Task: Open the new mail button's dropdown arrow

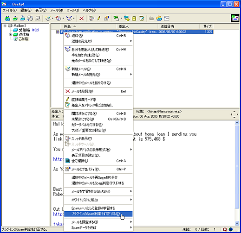Action: coord(52,19)
